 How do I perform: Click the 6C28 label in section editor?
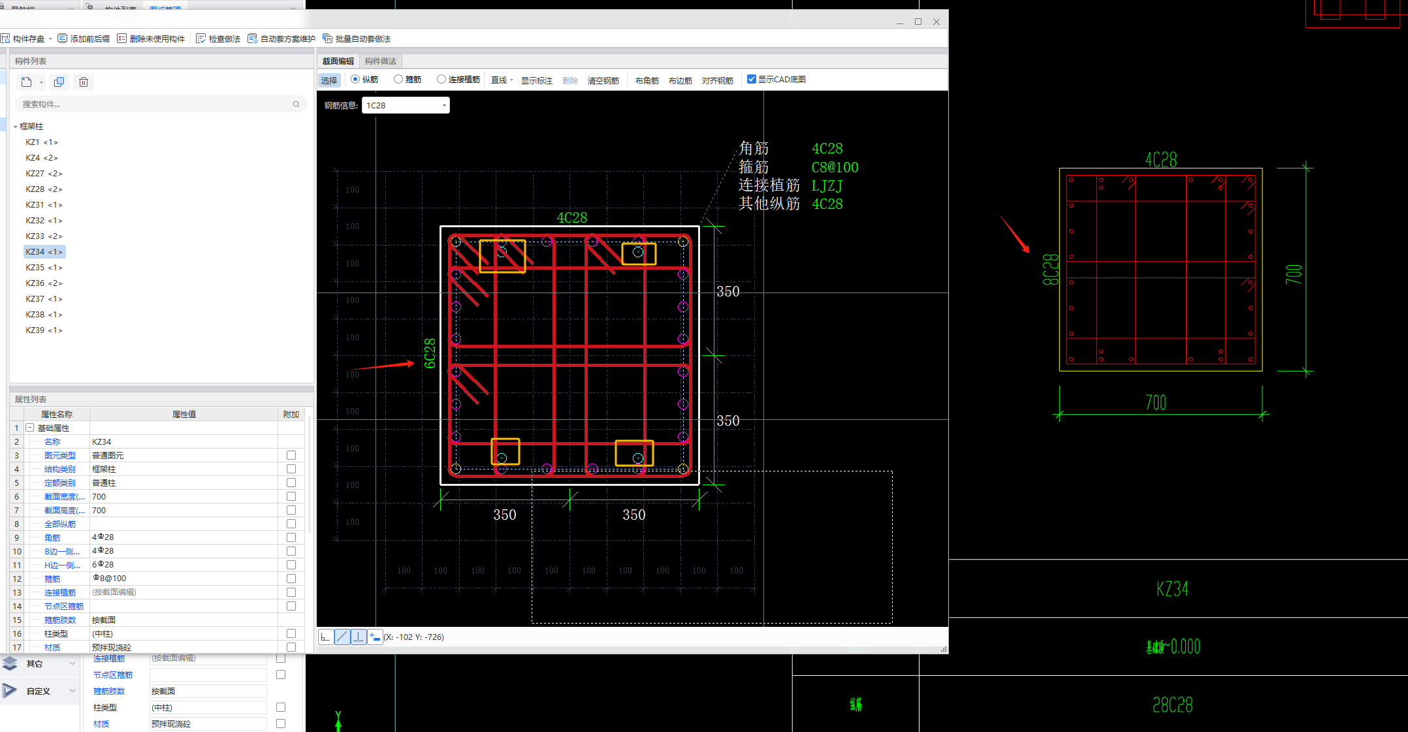coord(429,353)
